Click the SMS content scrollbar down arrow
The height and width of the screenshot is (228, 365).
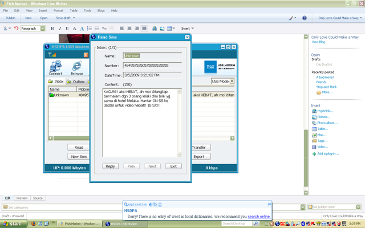point(179,154)
